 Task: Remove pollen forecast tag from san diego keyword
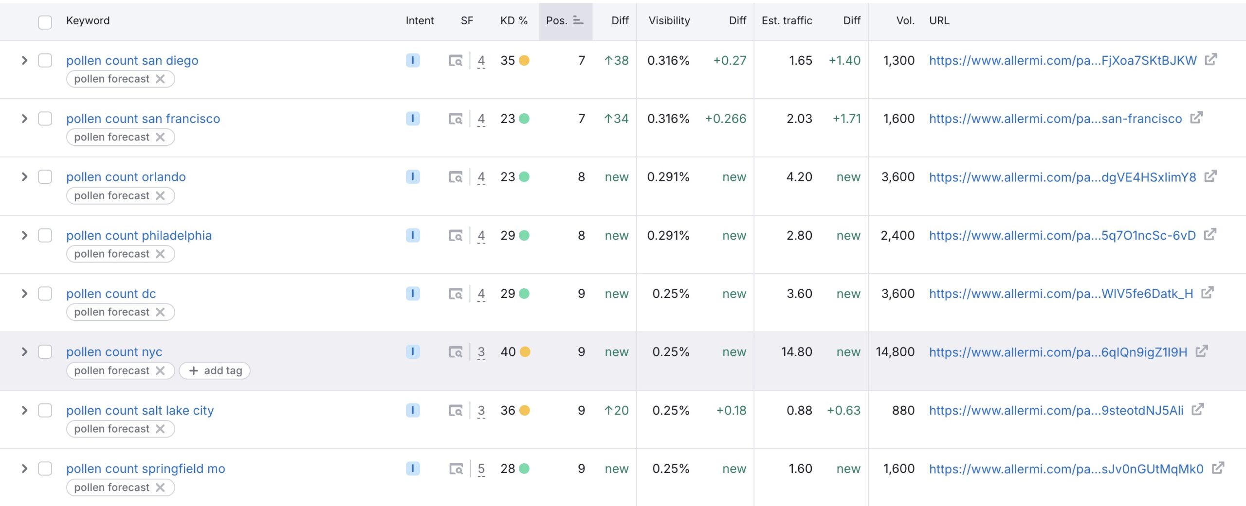pos(160,79)
